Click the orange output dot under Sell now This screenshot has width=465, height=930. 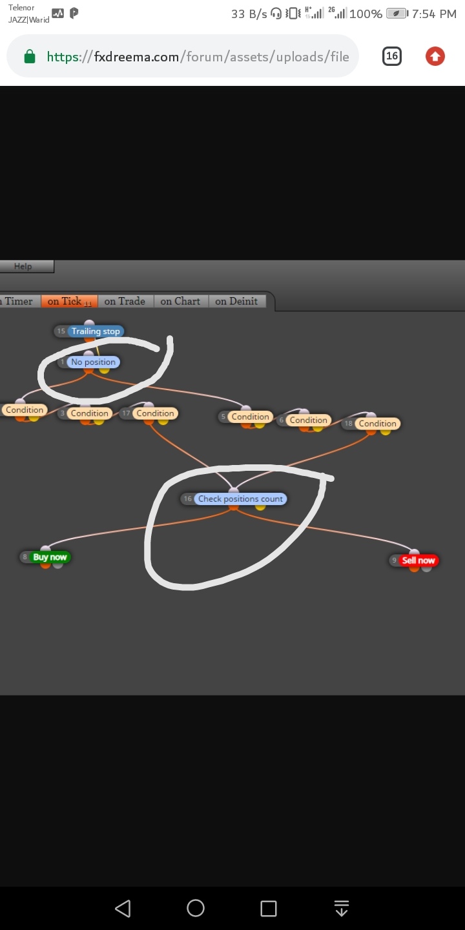[x=414, y=568]
